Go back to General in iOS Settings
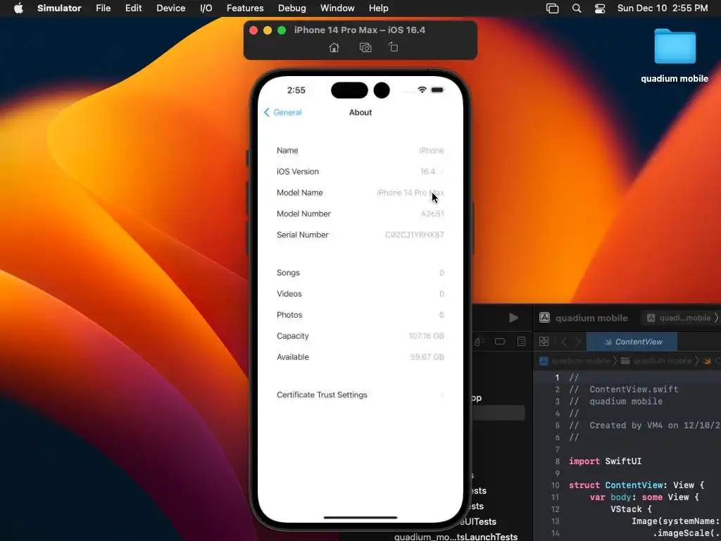 coord(283,112)
